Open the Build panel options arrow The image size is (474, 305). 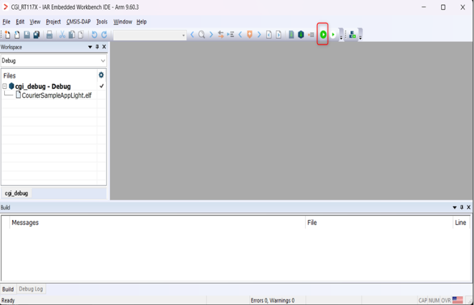(x=454, y=207)
